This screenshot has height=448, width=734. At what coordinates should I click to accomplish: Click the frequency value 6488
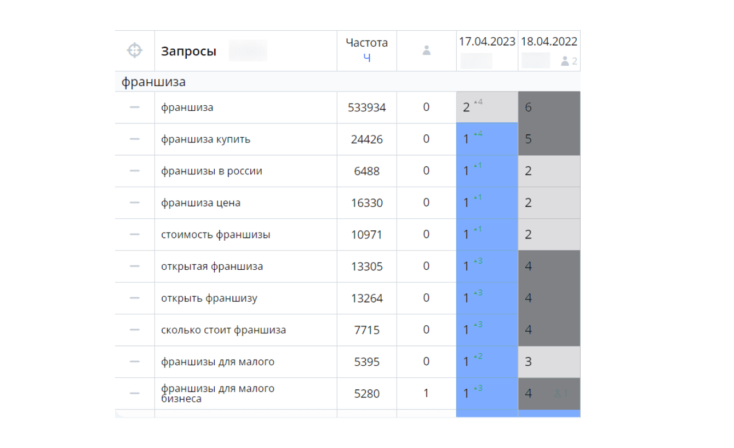click(x=367, y=171)
